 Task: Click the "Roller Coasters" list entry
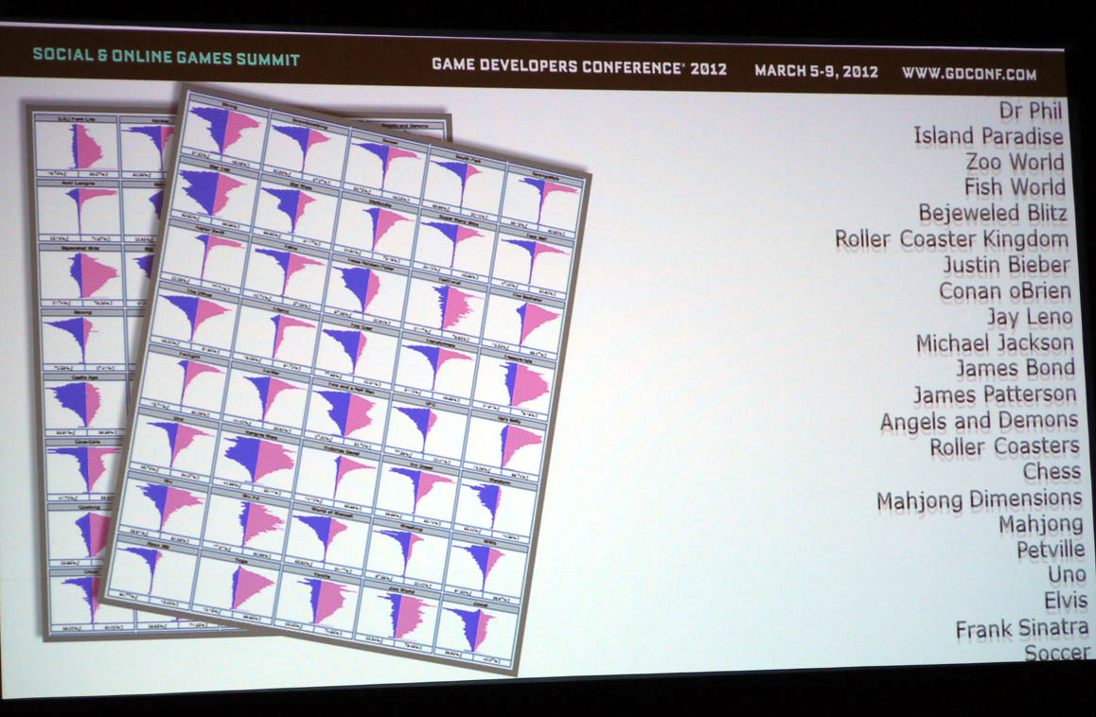click(x=1004, y=446)
